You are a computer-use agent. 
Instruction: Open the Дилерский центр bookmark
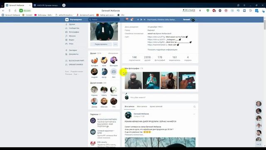click(x=85, y=15)
